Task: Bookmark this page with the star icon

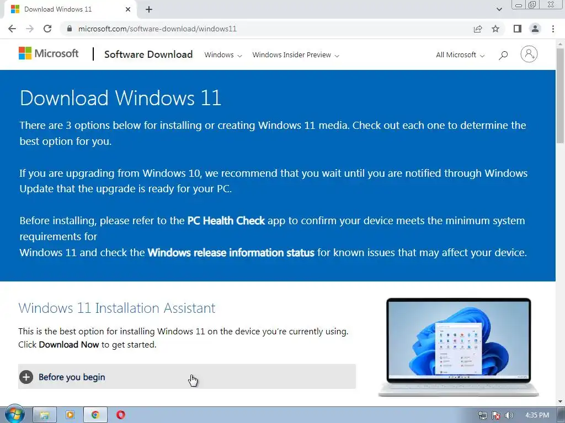Action: point(495,29)
